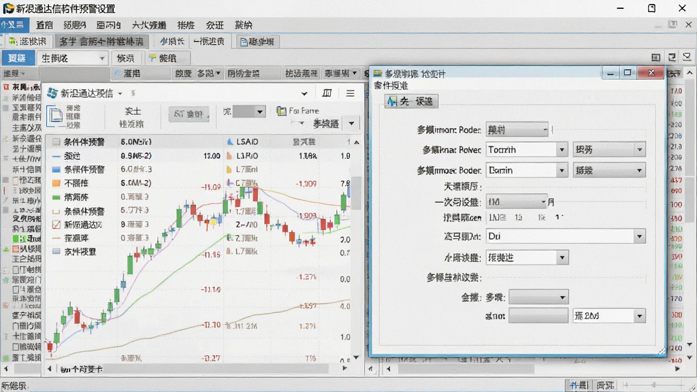The width and height of the screenshot is (697, 392).
Task: Click the chart icon on the dialog's tab button
Action: point(392,101)
